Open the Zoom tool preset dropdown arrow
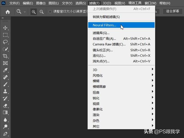Image resolution: width=184 pixels, height=138 pixels. coord(25,12)
